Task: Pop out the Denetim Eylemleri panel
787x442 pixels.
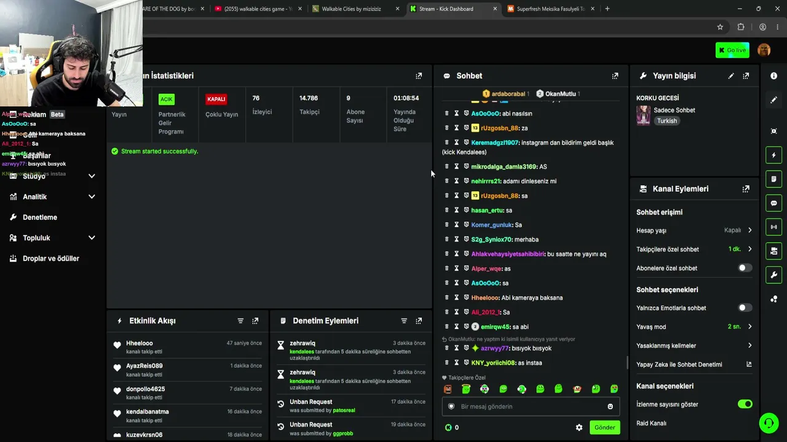Action: point(419,320)
